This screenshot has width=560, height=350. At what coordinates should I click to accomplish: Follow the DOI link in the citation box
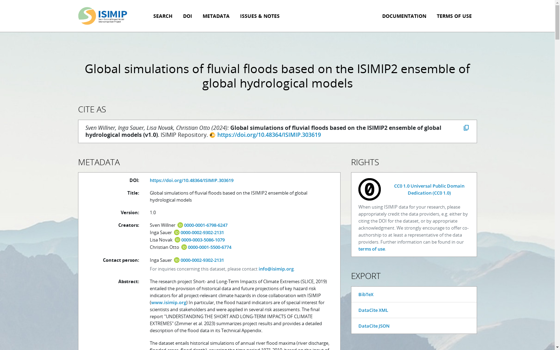[269, 135]
